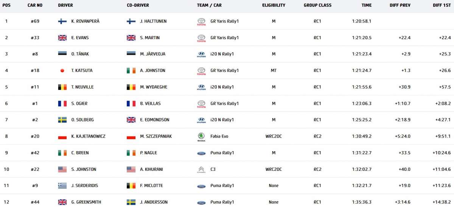Viewport: 454px width, 210px height.
Task: Click Finland flag next to K. Rovanperä
Action: (62, 21)
